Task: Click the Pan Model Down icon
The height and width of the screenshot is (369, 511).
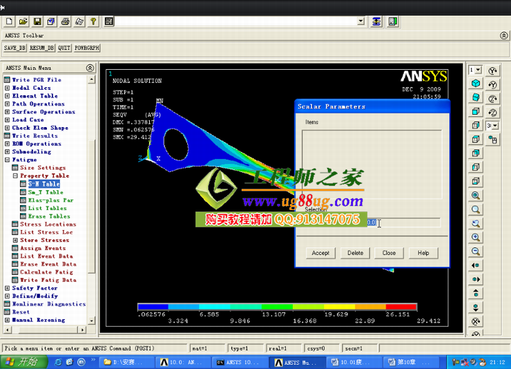Action: 476,307
